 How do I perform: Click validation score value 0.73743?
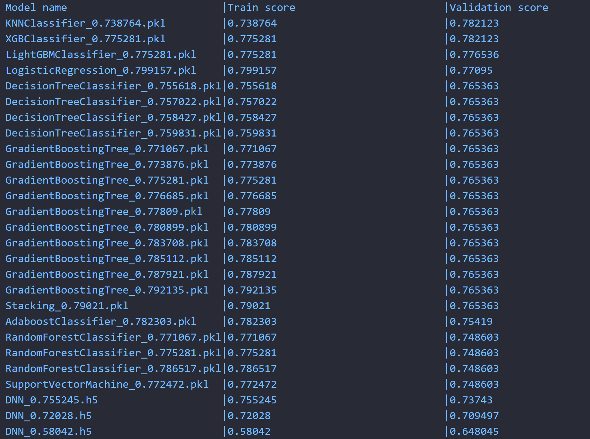471,400
